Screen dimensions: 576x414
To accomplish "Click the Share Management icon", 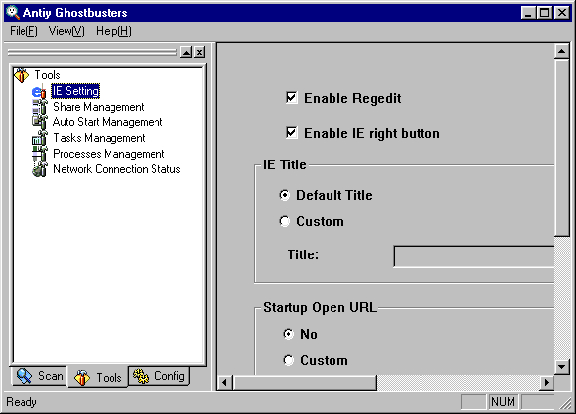I will click(x=39, y=107).
